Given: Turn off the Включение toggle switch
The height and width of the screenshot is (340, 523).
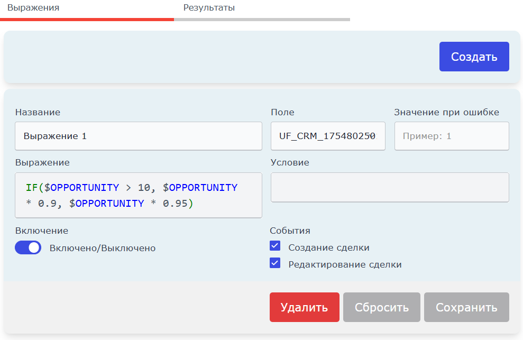Looking at the screenshot, I should [28, 247].
